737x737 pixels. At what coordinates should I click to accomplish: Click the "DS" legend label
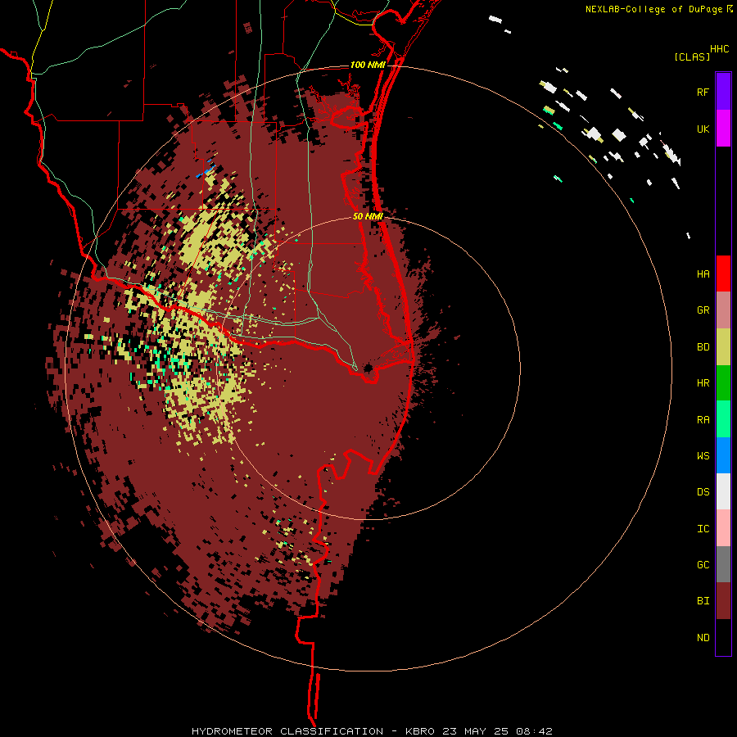tap(703, 492)
